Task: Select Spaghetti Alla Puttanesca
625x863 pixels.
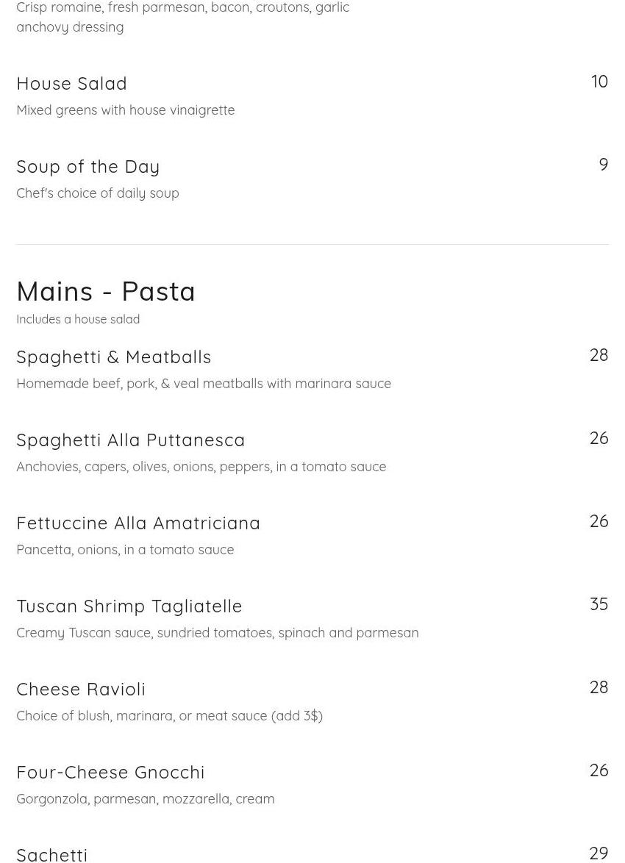Action: coord(131,440)
